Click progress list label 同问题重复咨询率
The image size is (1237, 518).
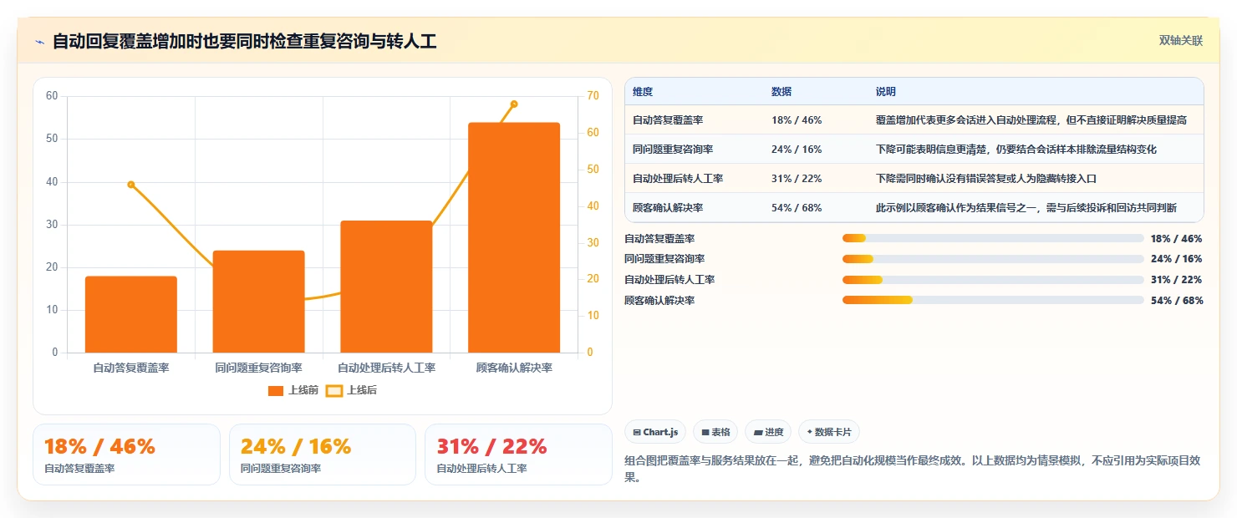coord(664,259)
